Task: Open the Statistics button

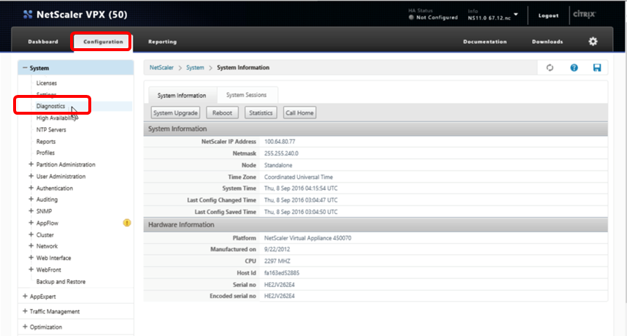Action: 261,112
